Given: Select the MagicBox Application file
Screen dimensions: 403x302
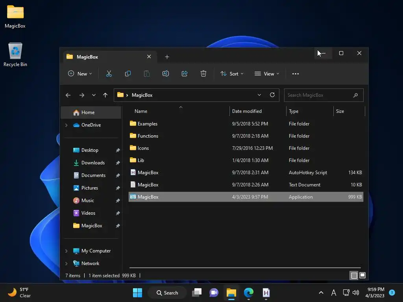Looking at the screenshot, I should tap(246, 197).
